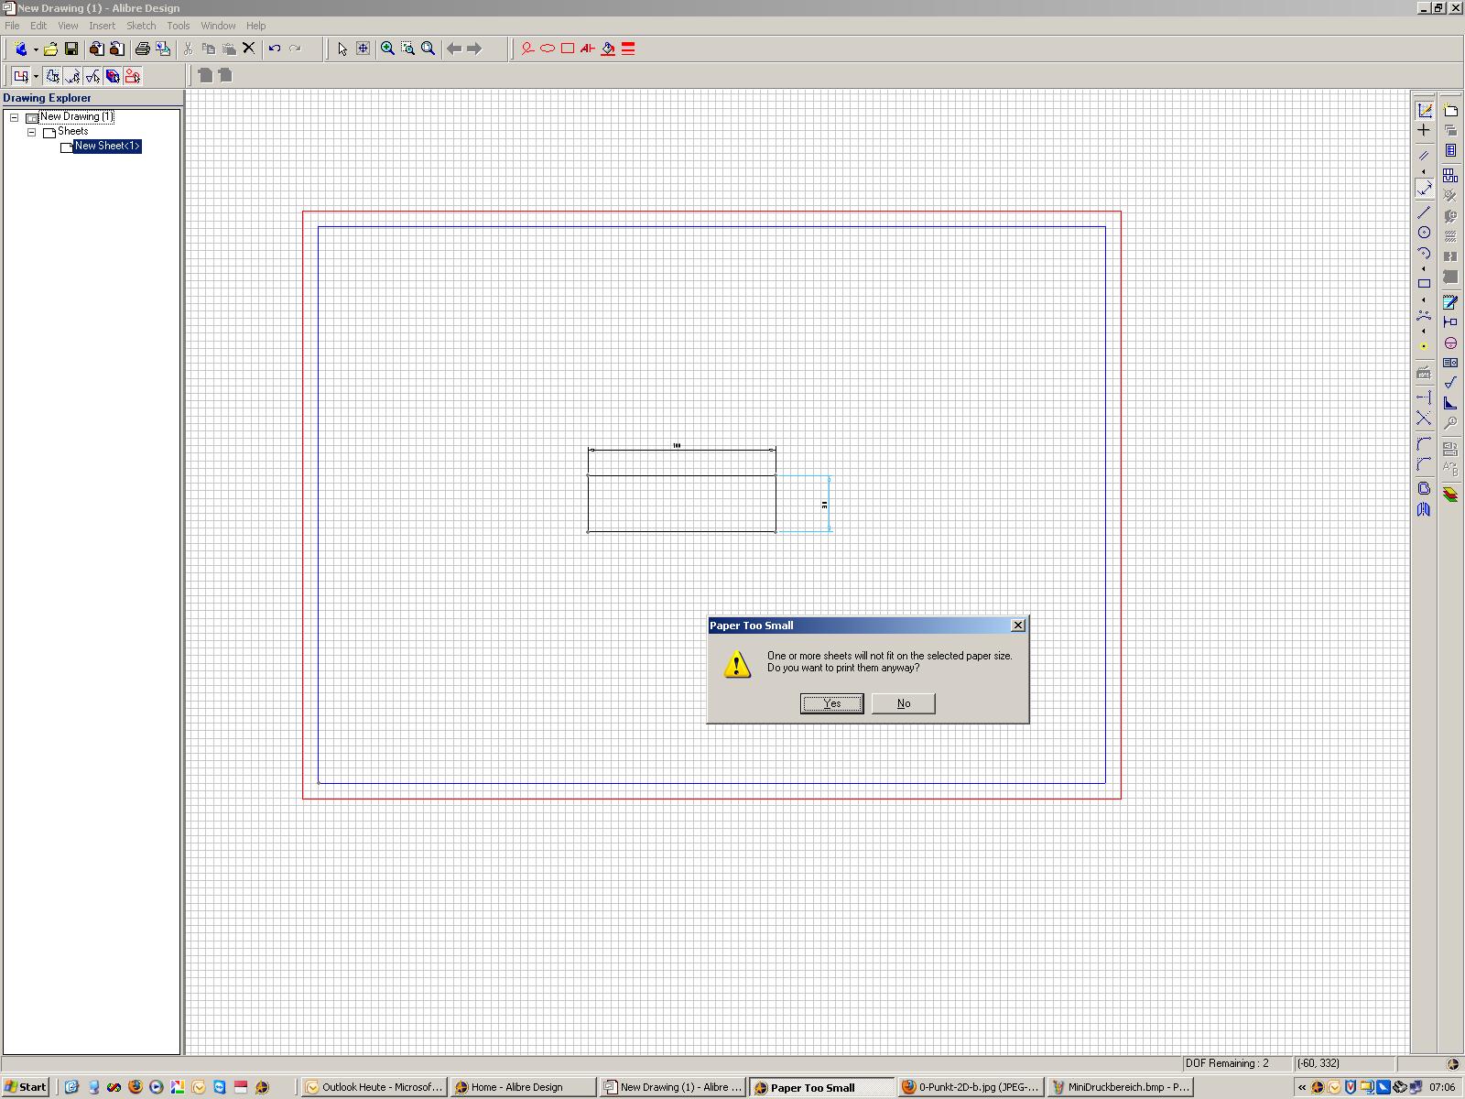Open dropdown beside the view selection icon
The width and height of the screenshot is (1465, 1099).
click(x=36, y=77)
